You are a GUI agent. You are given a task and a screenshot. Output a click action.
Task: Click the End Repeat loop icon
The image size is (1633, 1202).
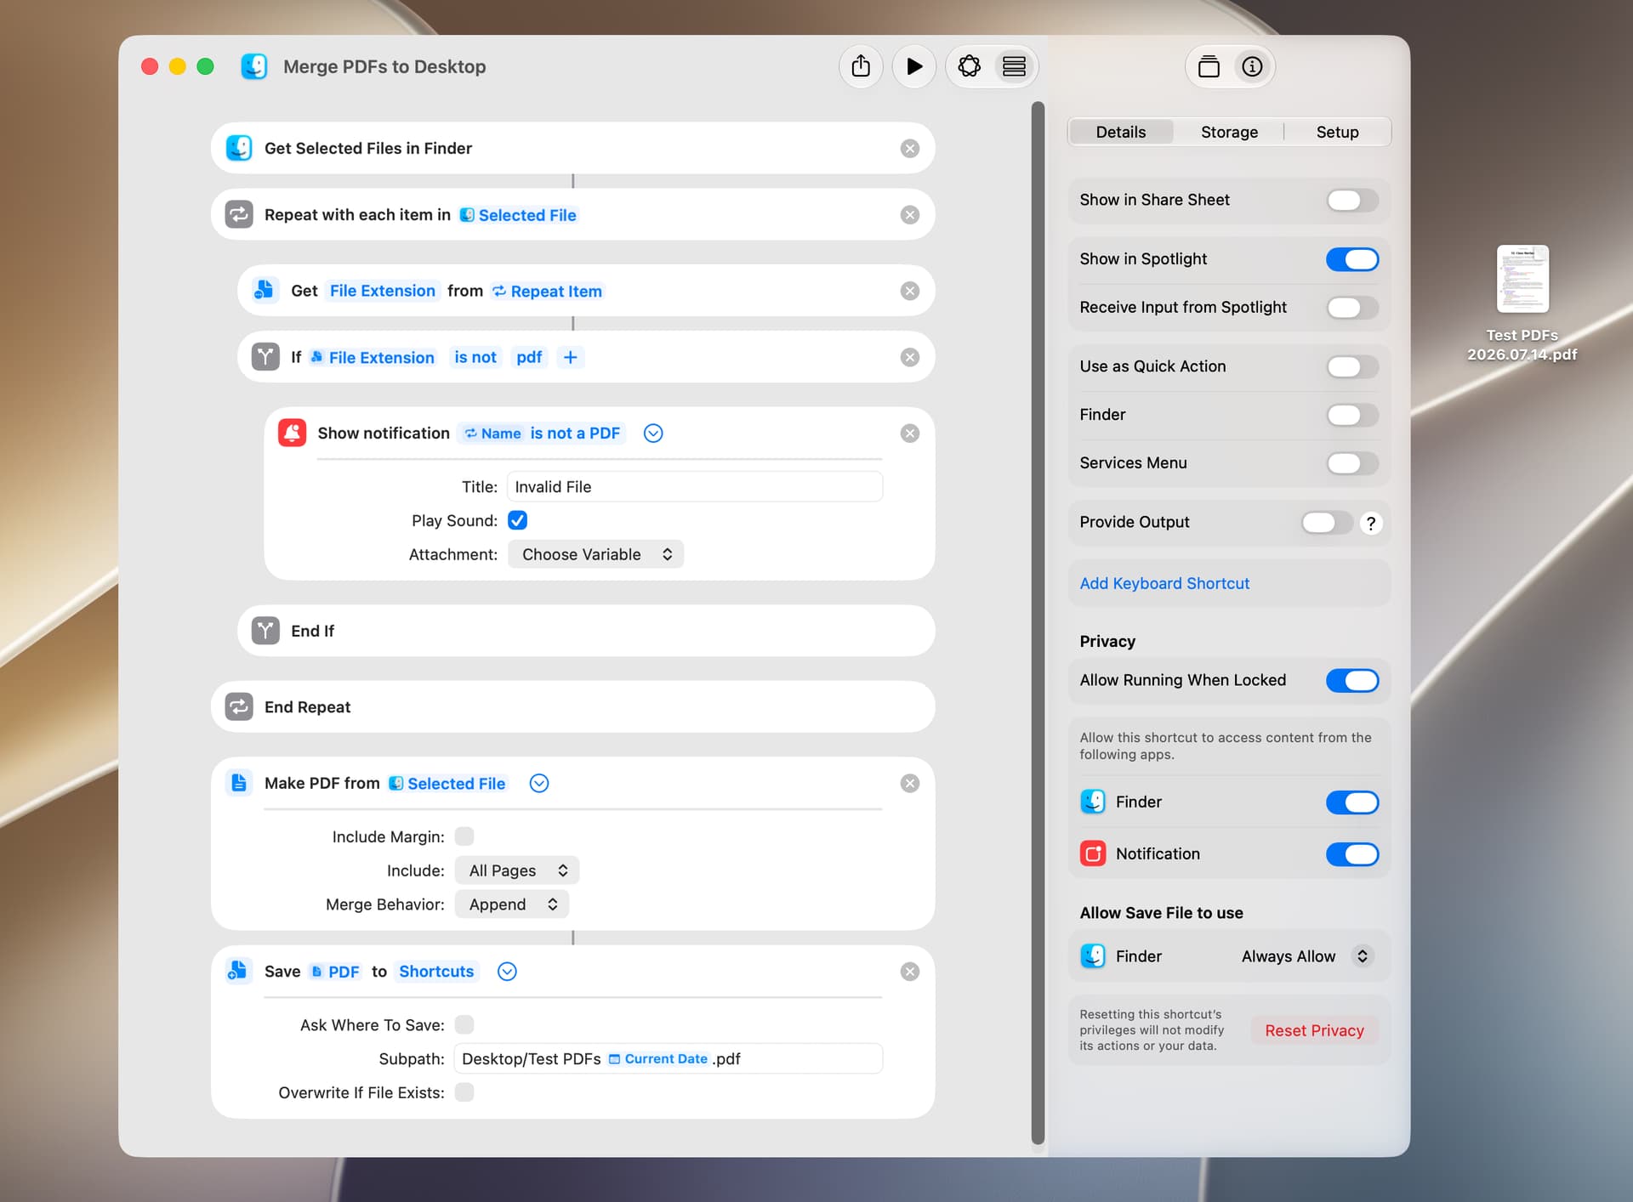(x=239, y=706)
